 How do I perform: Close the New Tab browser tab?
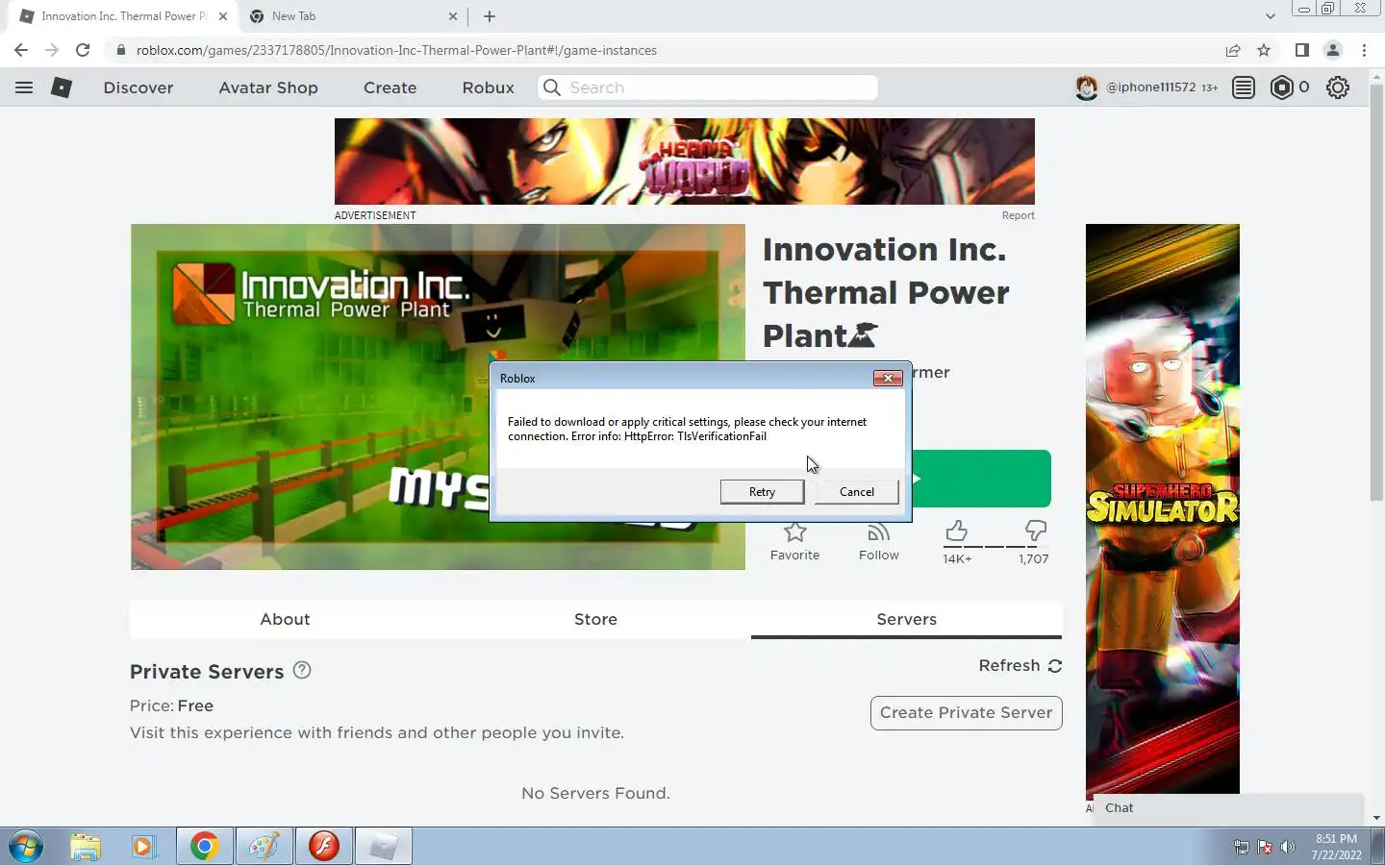point(453,16)
